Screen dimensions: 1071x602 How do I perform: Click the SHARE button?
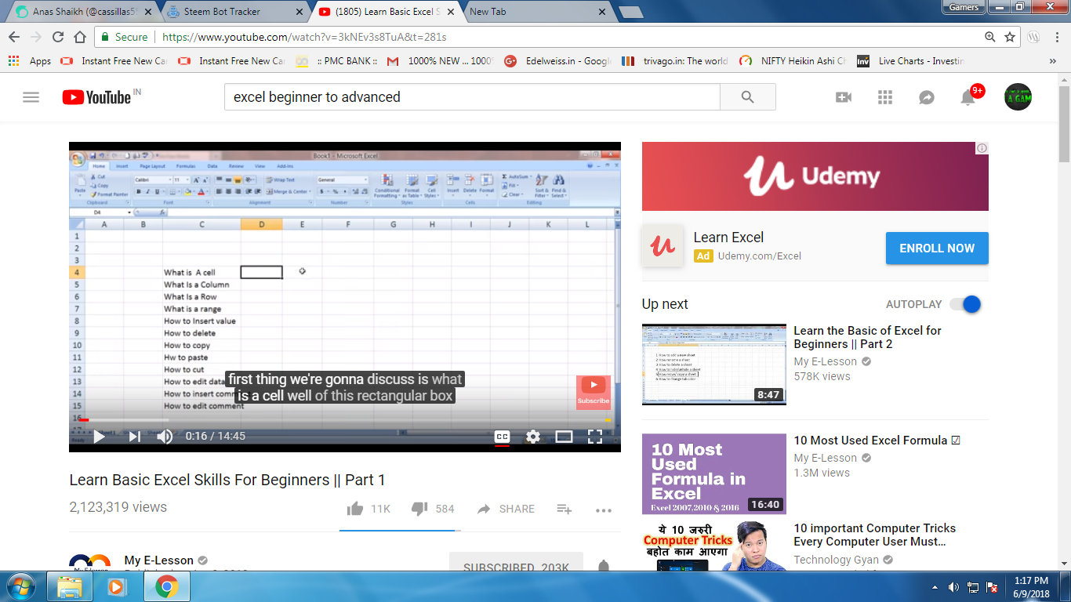(506, 509)
